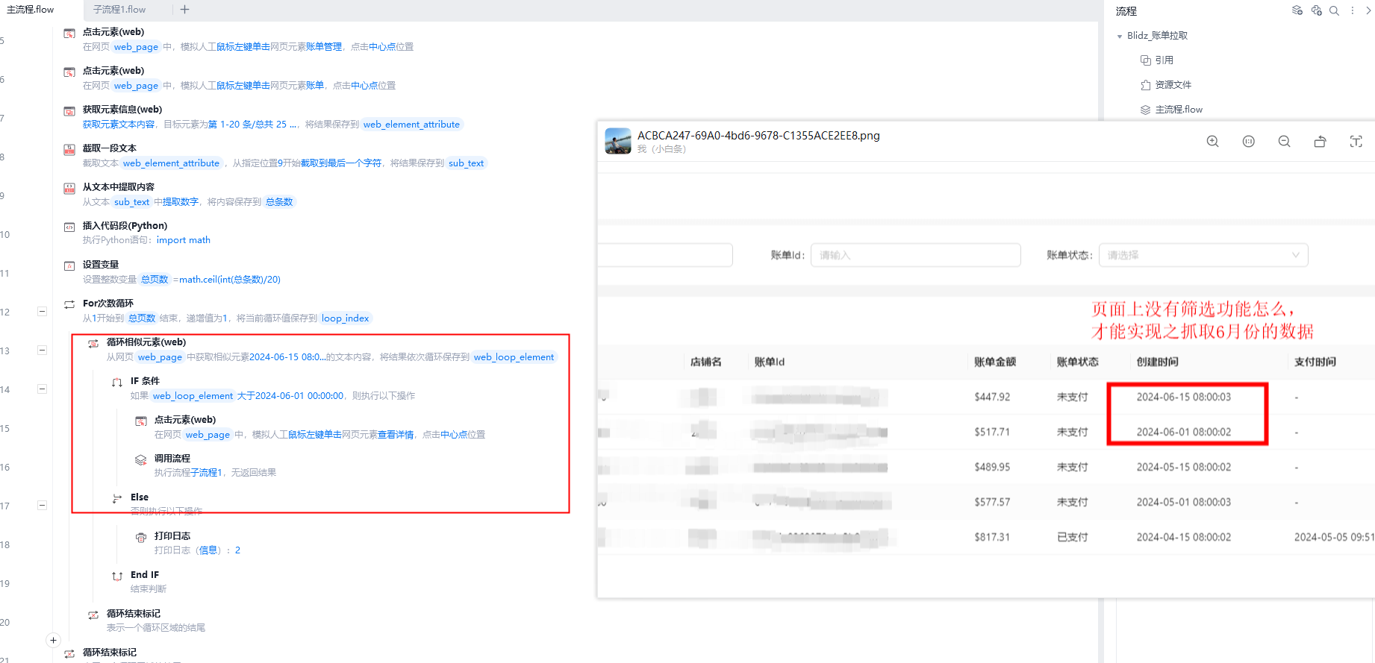The image size is (1375, 663).
Task: Open 资源文件 in the project tree
Action: (1173, 85)
